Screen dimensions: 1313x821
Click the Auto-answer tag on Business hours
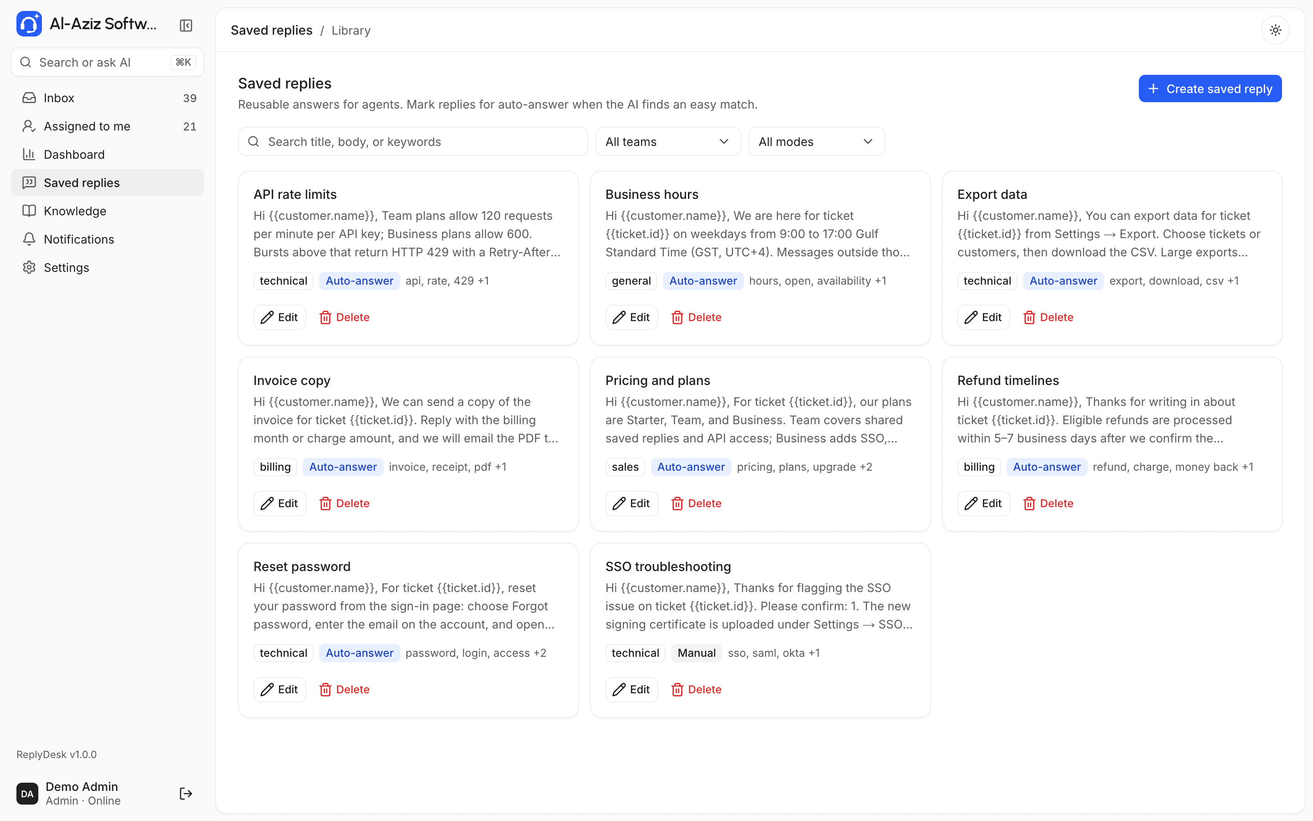click(703, 281)
